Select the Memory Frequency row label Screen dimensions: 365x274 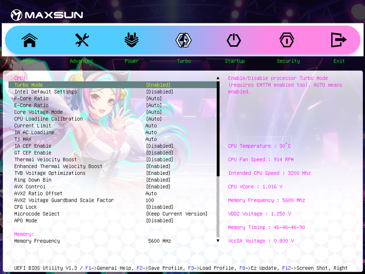37,241
